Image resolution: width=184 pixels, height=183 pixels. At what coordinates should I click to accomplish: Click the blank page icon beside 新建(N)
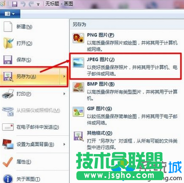point(8,27)
